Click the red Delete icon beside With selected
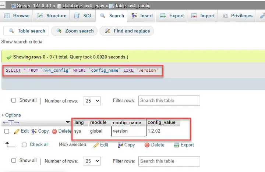 click(147, 145)
